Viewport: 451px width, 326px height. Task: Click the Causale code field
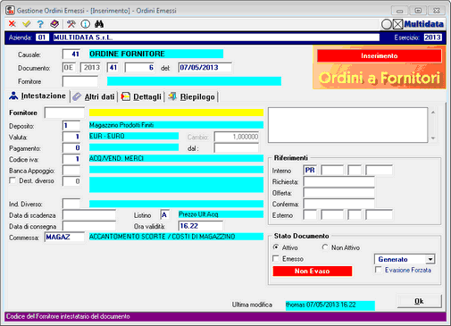click(71, 54)
